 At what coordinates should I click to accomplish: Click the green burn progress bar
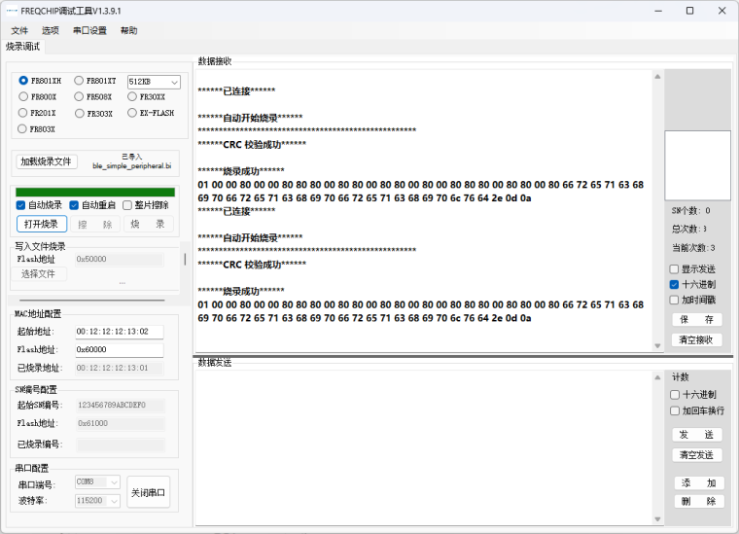point(95,192)
